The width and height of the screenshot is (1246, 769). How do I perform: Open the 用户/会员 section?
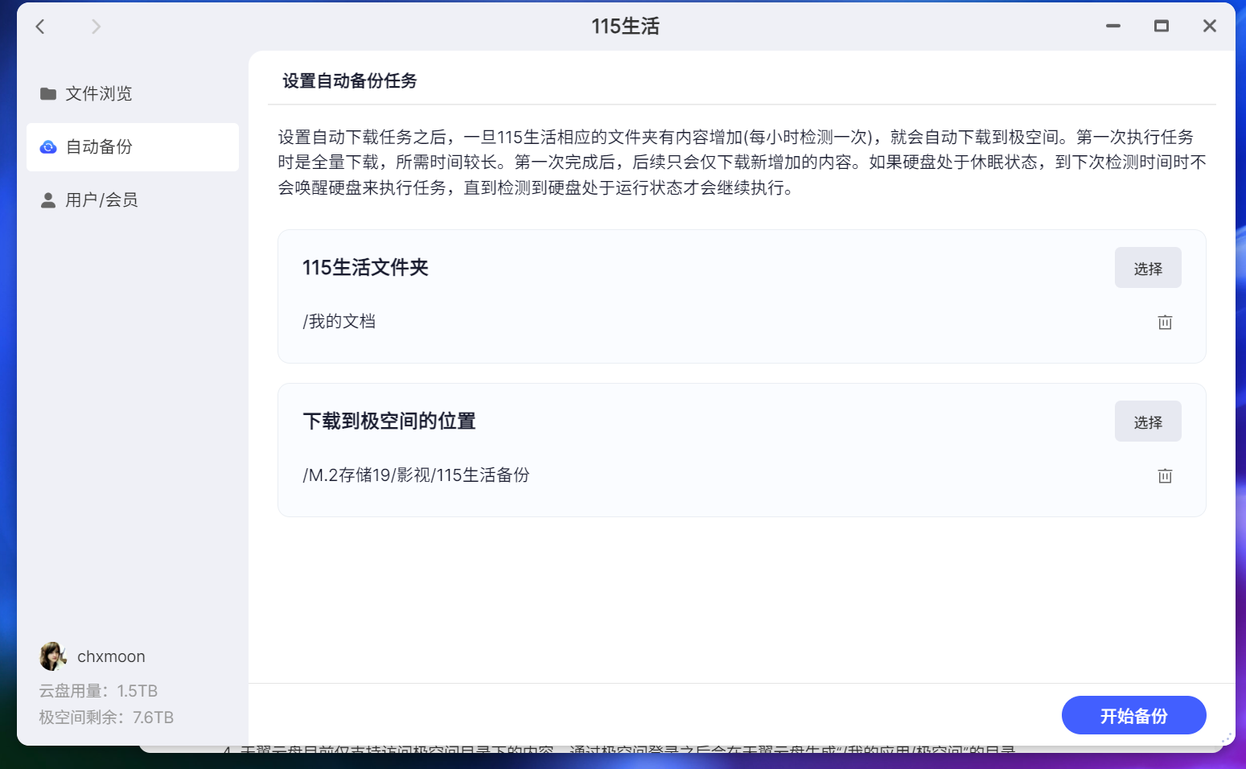[x=133, y=200]
